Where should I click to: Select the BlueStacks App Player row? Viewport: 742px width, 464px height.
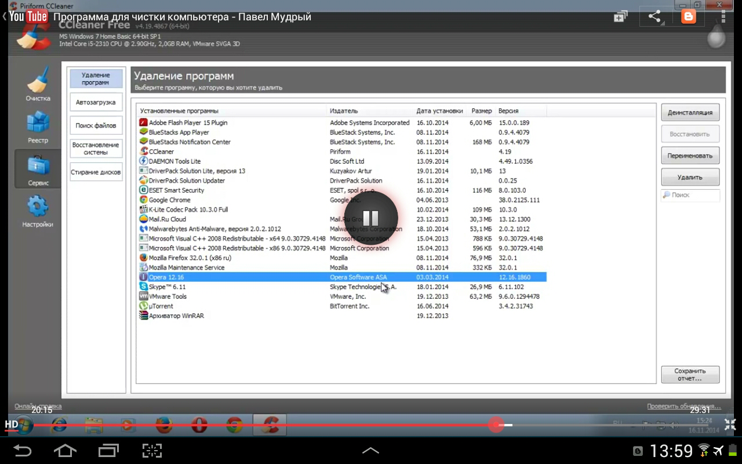coord(342,132)
